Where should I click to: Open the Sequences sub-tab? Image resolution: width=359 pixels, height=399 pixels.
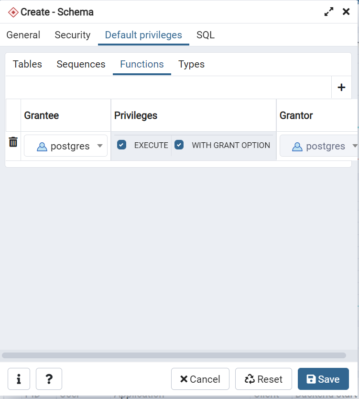pos(81,64)
